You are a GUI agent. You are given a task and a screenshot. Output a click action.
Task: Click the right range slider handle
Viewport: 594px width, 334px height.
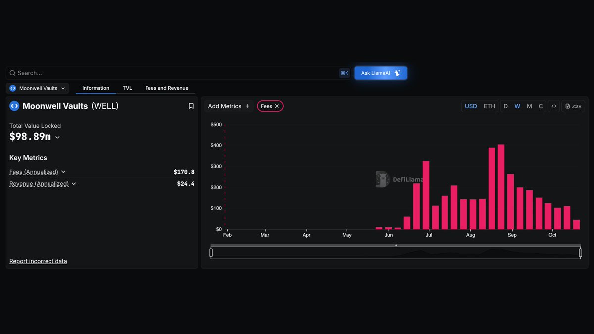point(581,253)
